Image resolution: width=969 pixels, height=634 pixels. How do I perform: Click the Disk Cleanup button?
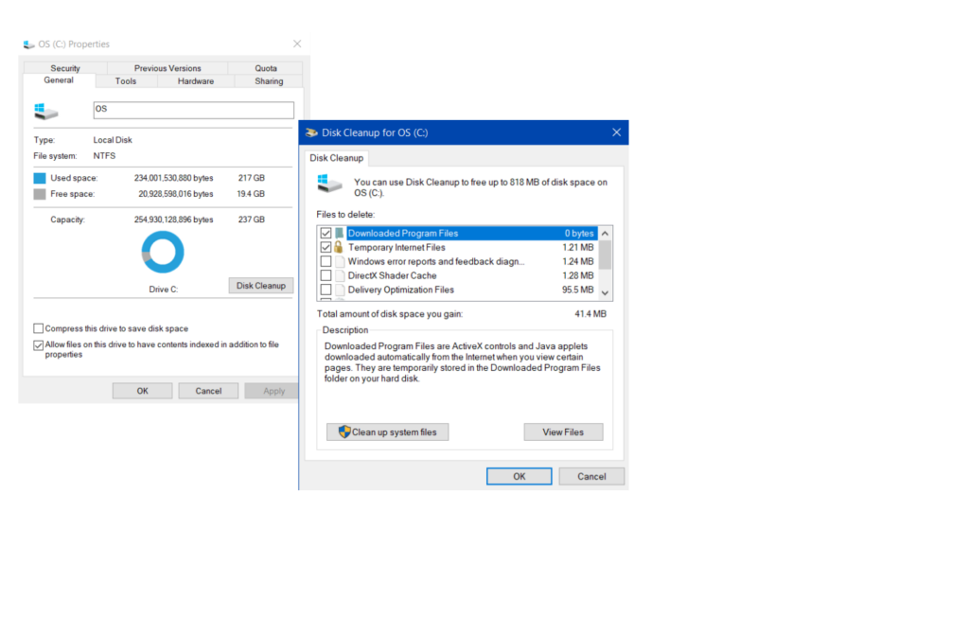[x=260, y=285]
